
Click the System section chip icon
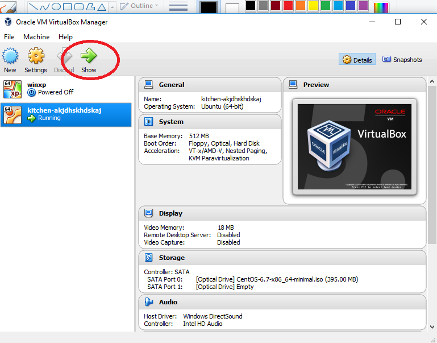(148, 122)
